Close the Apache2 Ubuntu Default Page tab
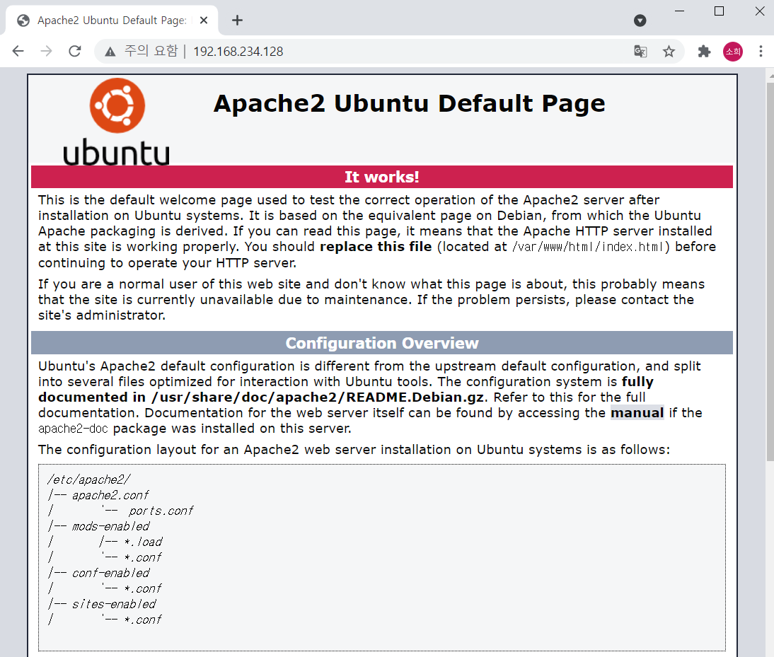The width and height of the screenshot is (774, 657). click(x=204, y=21)
